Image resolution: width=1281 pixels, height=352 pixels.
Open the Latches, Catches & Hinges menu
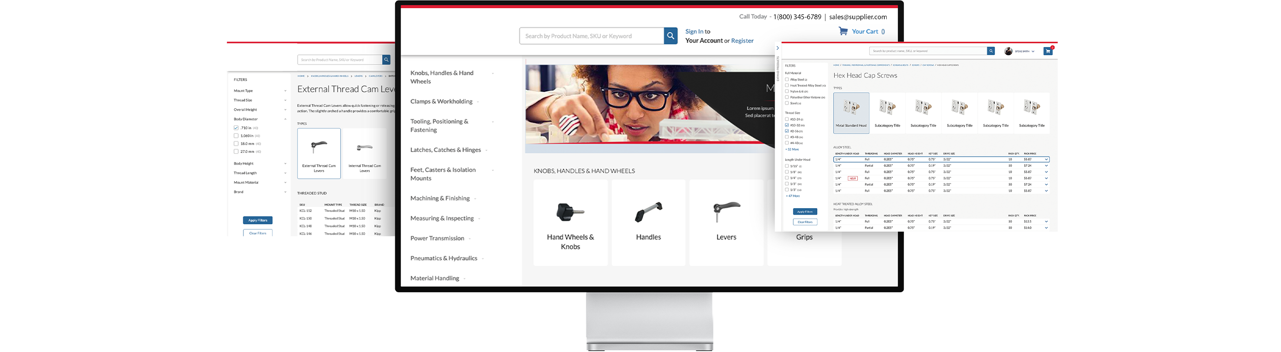449,150
